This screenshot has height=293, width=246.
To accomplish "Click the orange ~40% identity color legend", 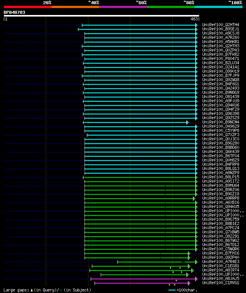I will coord(75,7).
